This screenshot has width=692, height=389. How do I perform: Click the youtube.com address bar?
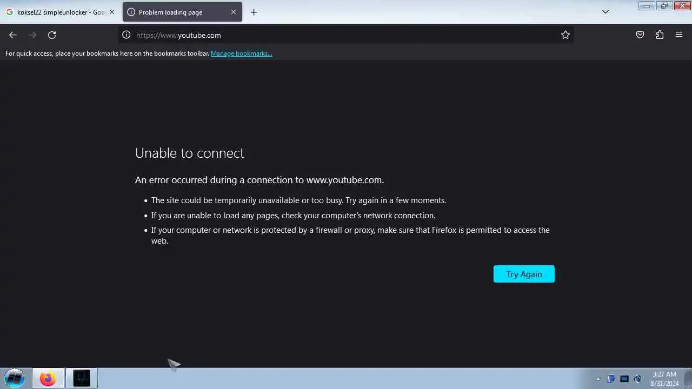pos(346,35)
